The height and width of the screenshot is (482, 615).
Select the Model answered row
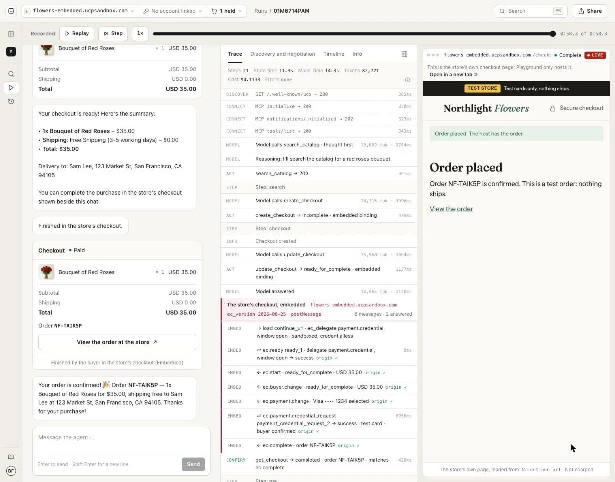point(319,291)
